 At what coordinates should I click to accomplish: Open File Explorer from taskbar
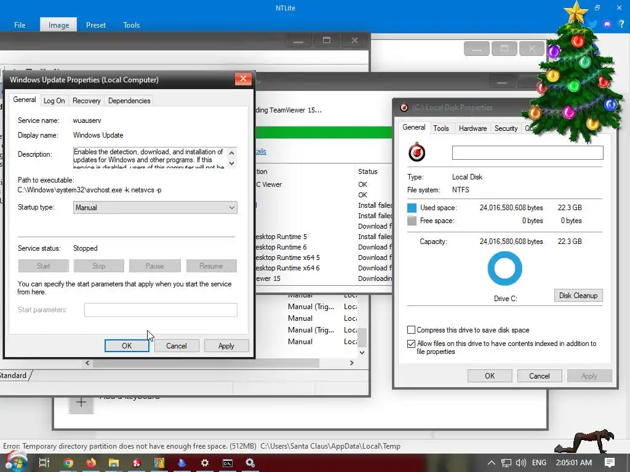pyautogui.click(x=114, y=463)
